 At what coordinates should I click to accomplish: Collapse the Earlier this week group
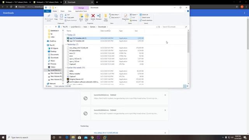click(66, 68)
